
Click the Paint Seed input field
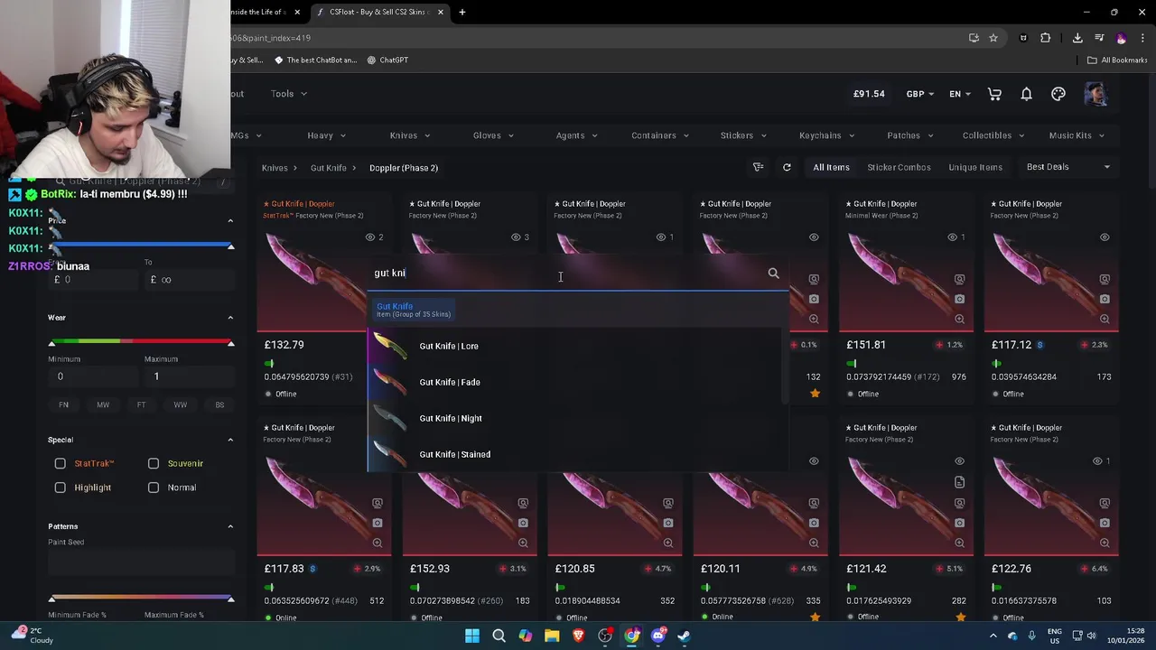[140, 562]
